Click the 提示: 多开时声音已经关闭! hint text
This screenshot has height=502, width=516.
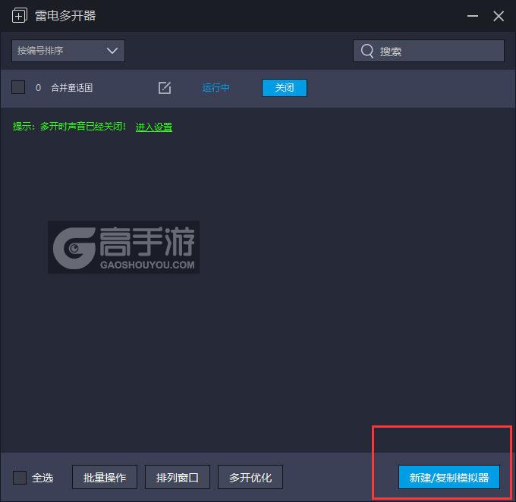tap(69, 127)
